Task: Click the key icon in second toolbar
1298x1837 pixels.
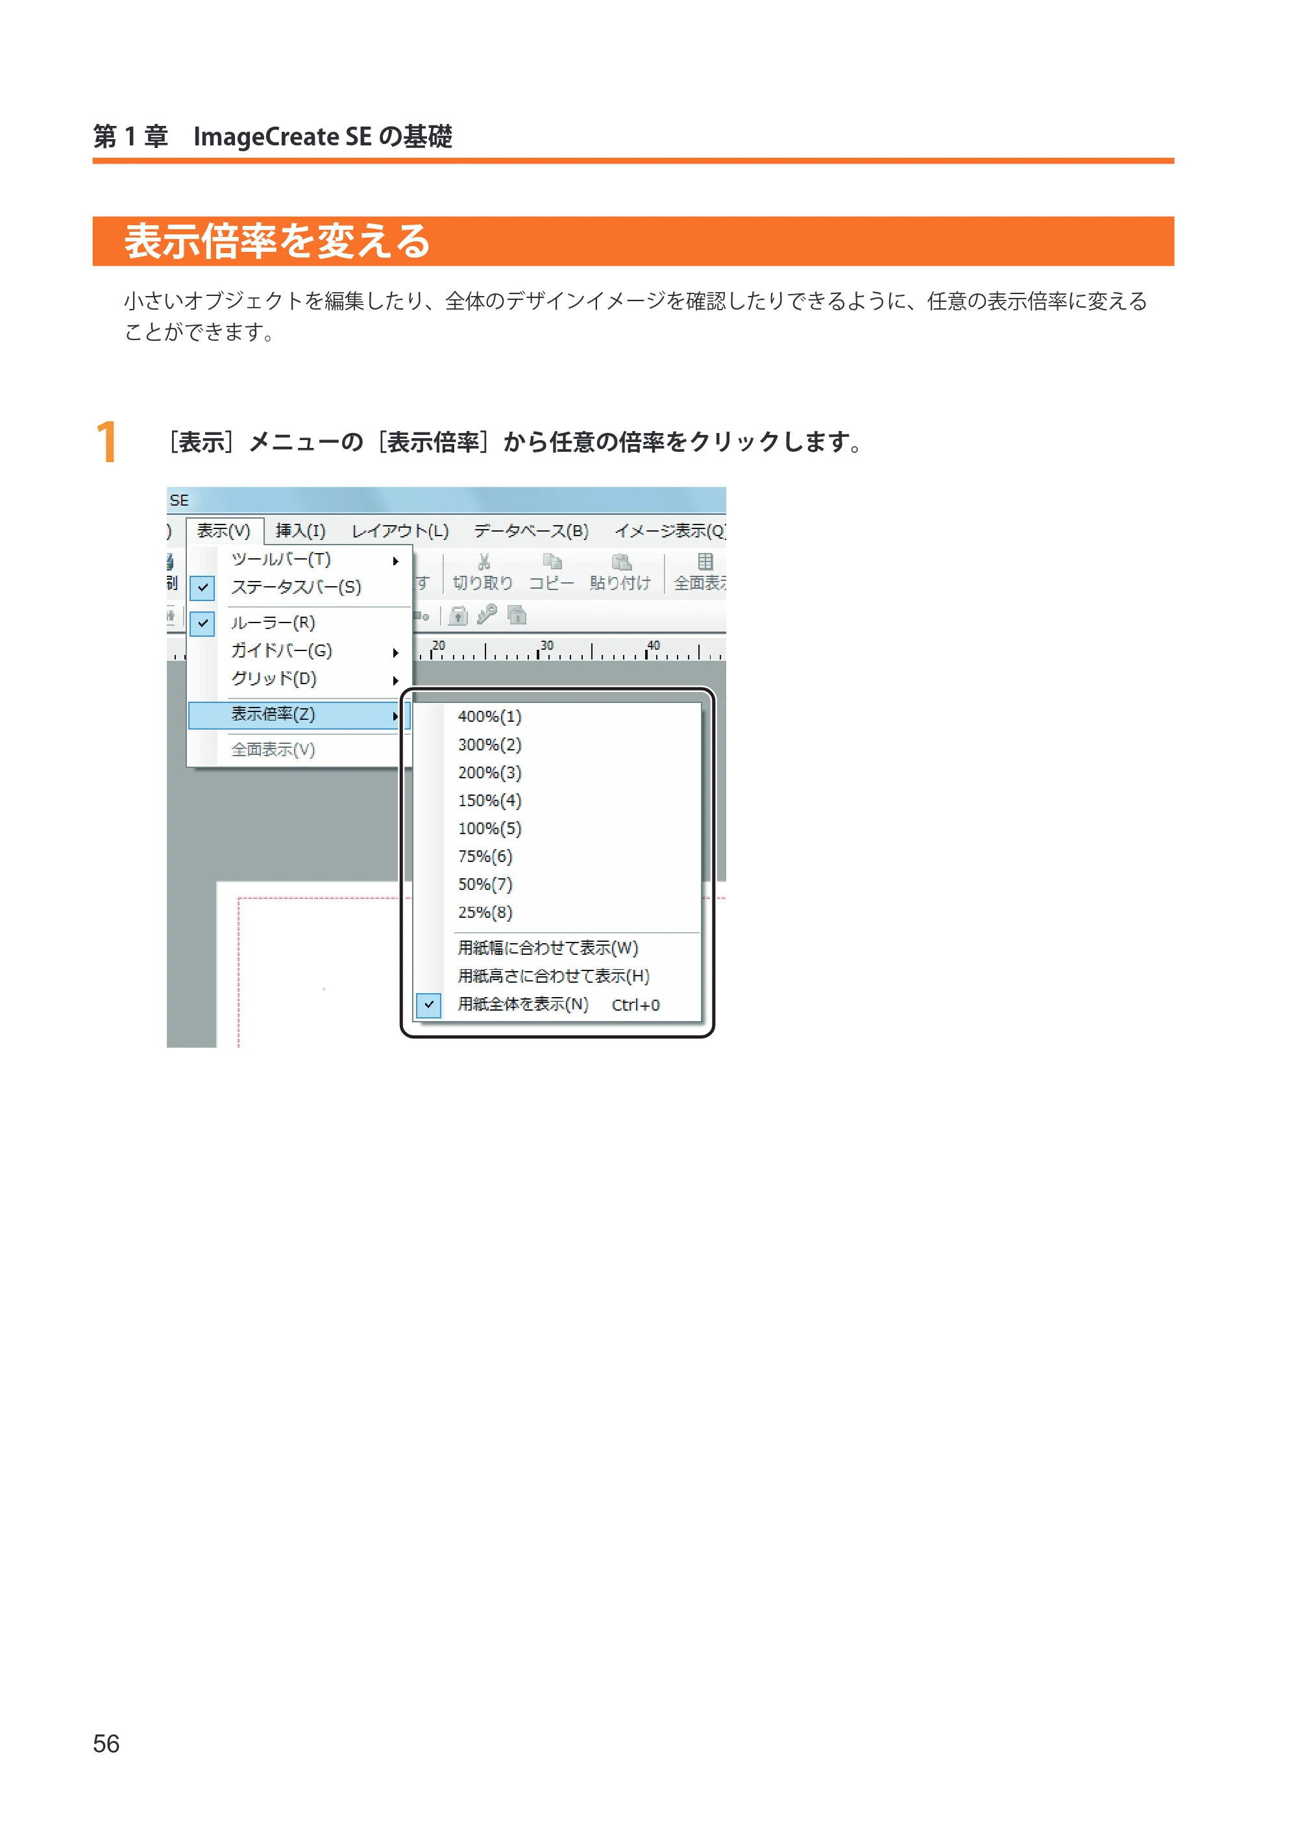Action: pyautogui.click(x=487, y=615)
